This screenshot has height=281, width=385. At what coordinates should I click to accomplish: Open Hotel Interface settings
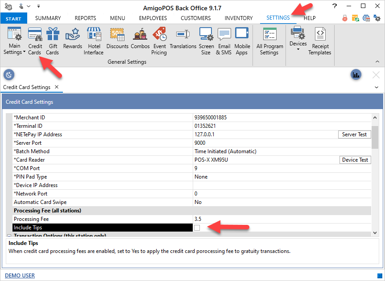94,41
